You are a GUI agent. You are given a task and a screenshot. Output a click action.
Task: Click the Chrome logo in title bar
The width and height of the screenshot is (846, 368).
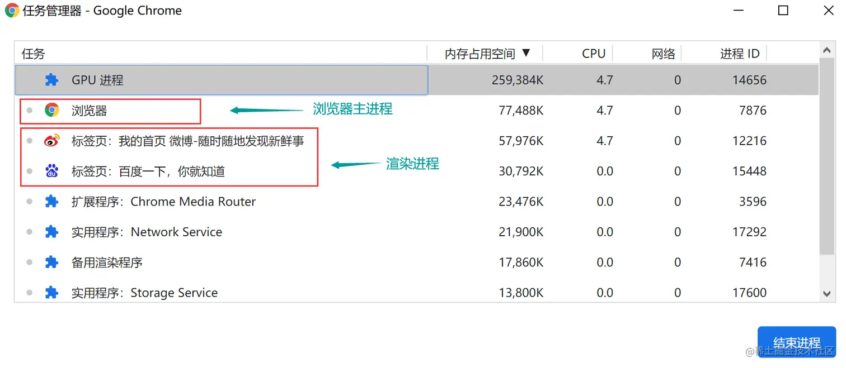tap(12, 11)
